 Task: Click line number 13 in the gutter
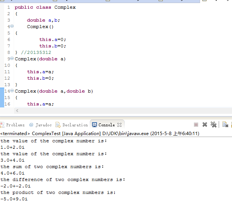(7, 85)
